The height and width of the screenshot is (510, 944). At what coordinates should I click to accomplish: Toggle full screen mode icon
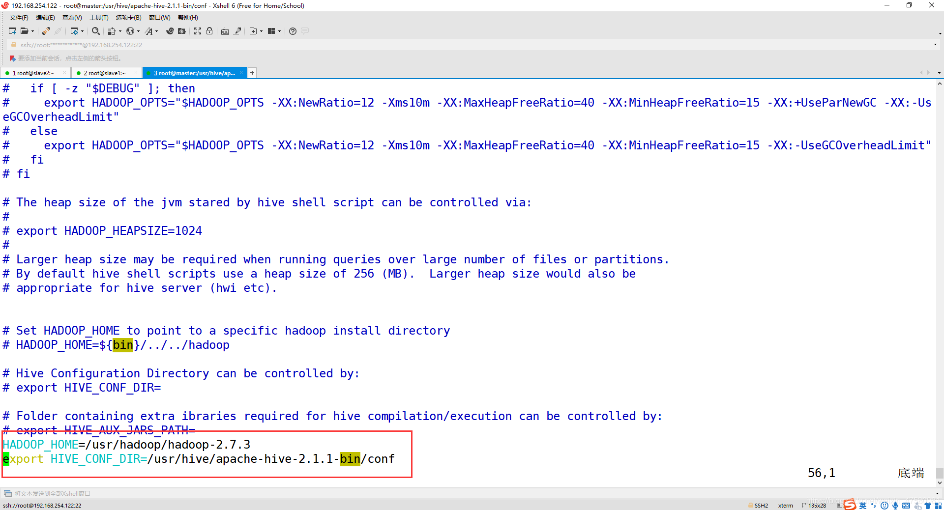pyautogui.click(x=198, y=31)
